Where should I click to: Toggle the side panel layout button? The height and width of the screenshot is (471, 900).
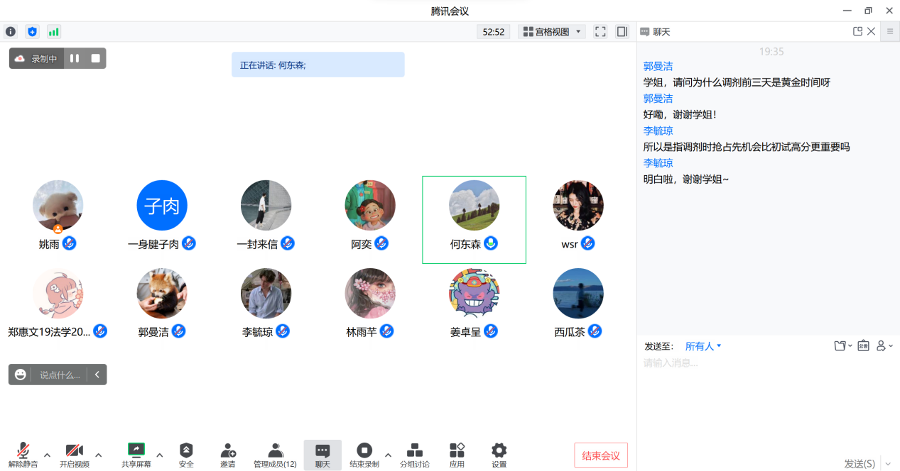(622, 32)
